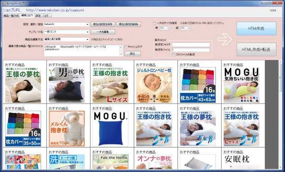Screen dimensions: 285x172
Task: Focus the 転送先ファイル input field
Action: pos(191,50)
